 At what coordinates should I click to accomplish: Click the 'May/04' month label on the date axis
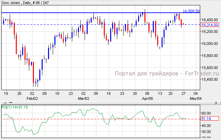(x=195, y=98)
